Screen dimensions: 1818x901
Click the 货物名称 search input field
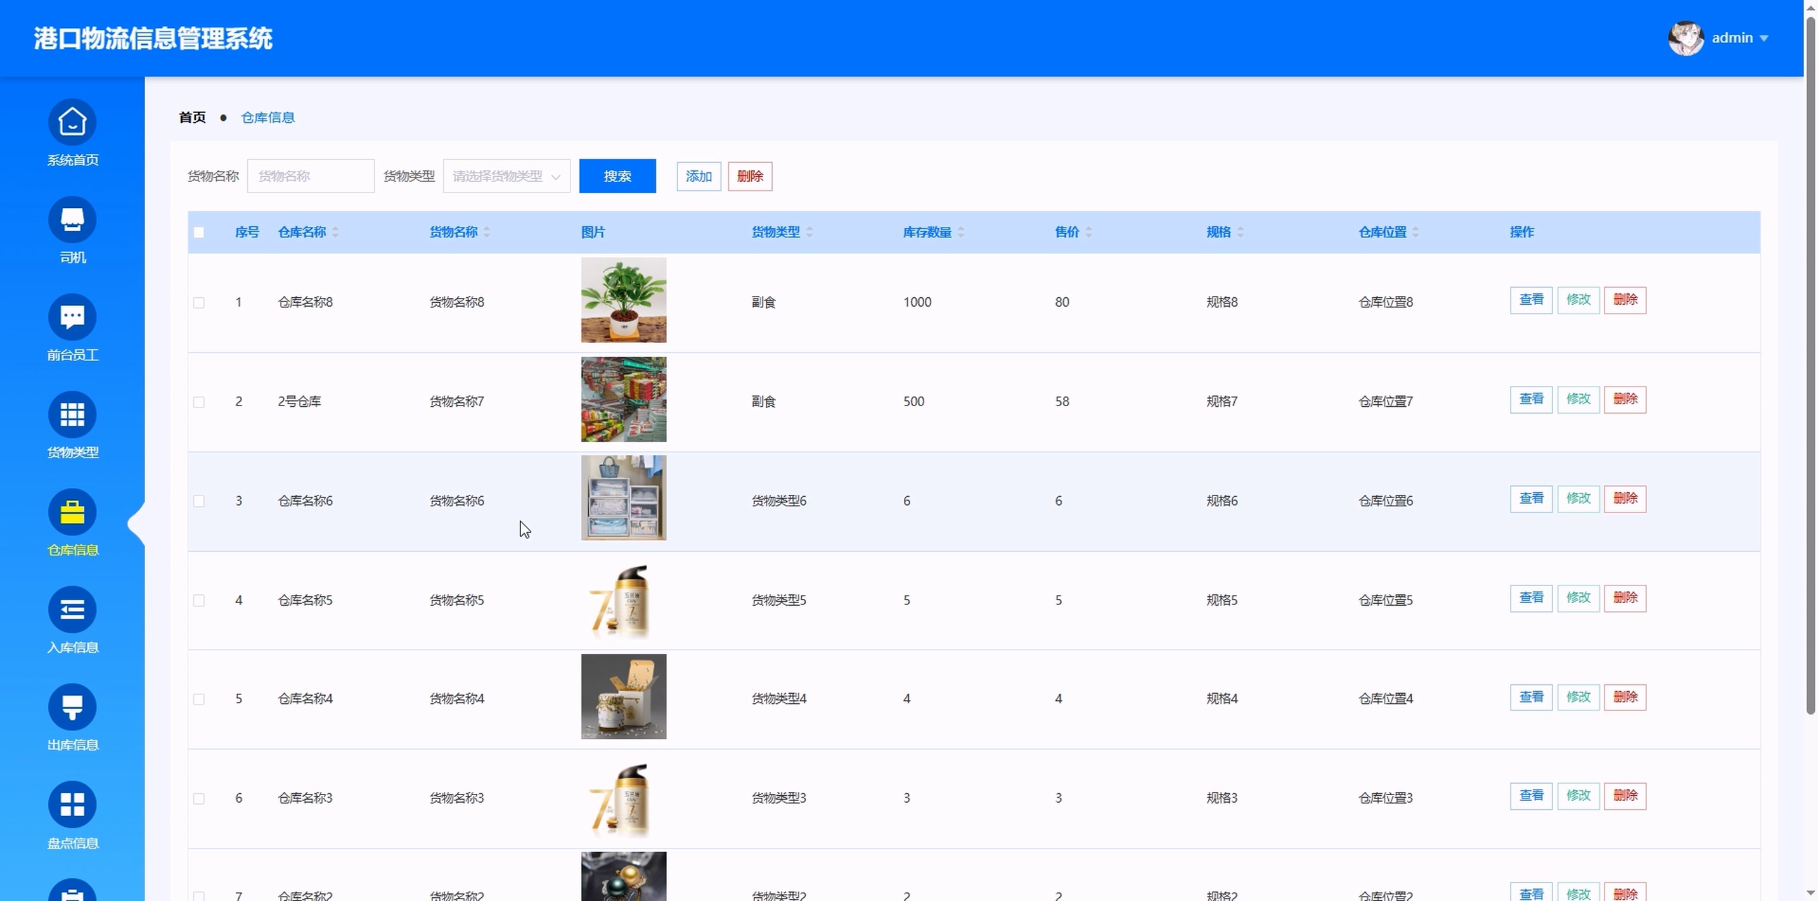coord(311,176)
